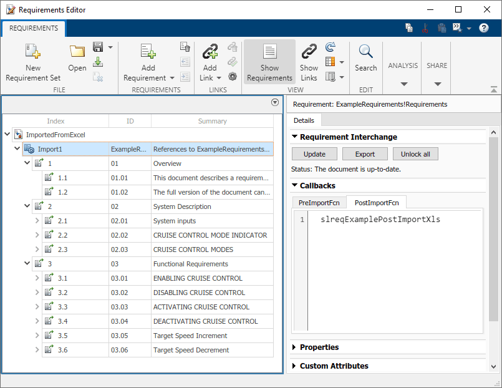
Task: Open Search with the magnifier icon
Action: (365, 52)
